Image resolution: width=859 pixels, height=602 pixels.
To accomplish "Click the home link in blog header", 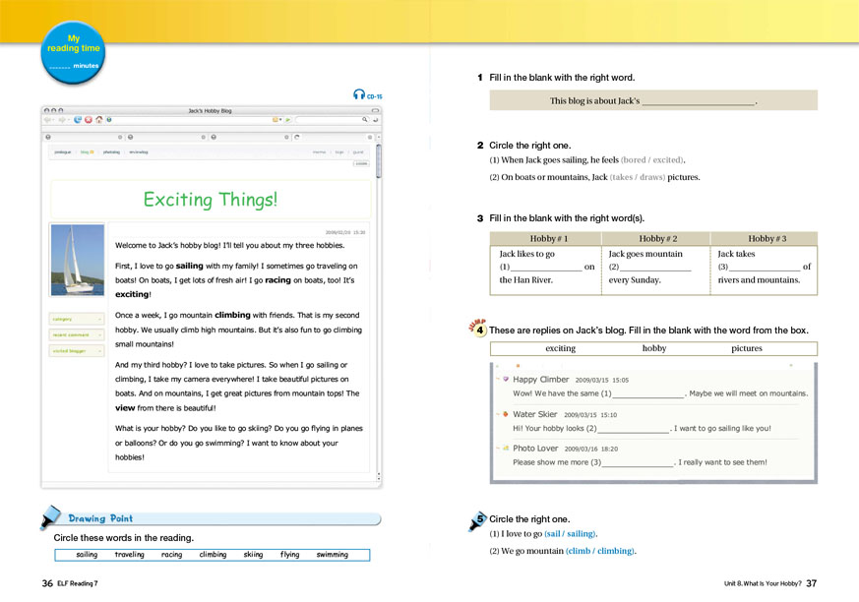I will pos(319,152).
